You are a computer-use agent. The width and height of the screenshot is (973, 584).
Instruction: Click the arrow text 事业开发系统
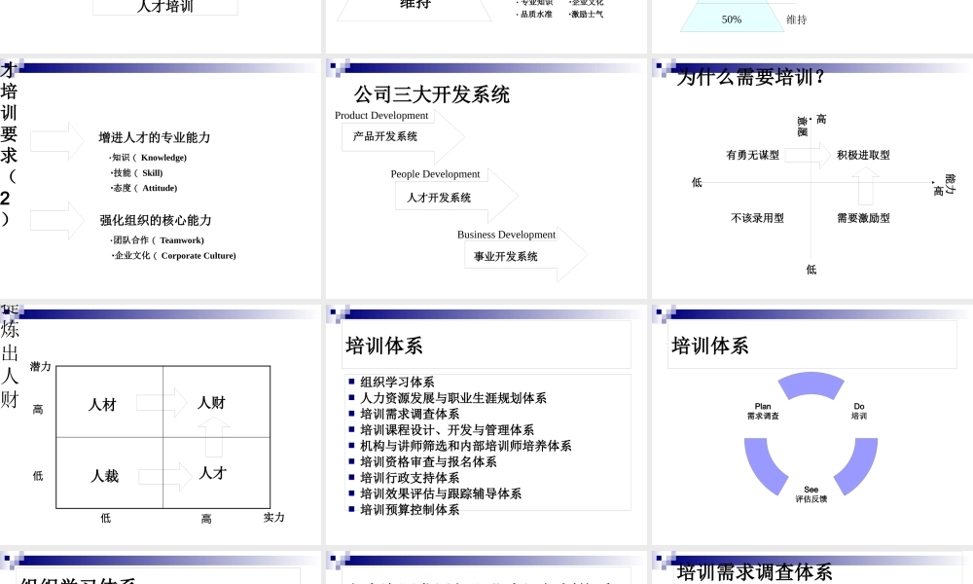click(x=506, y=257)
